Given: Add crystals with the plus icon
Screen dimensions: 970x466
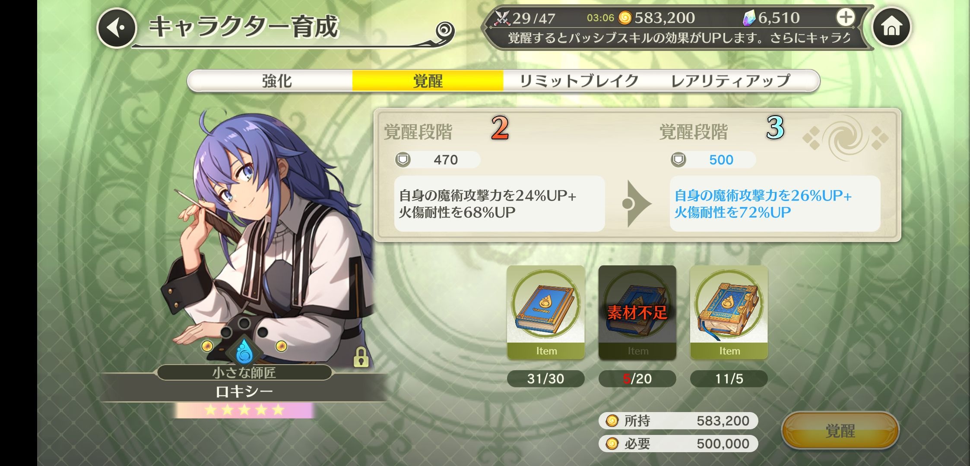Looking at the screenshot, I should (845, 18).
